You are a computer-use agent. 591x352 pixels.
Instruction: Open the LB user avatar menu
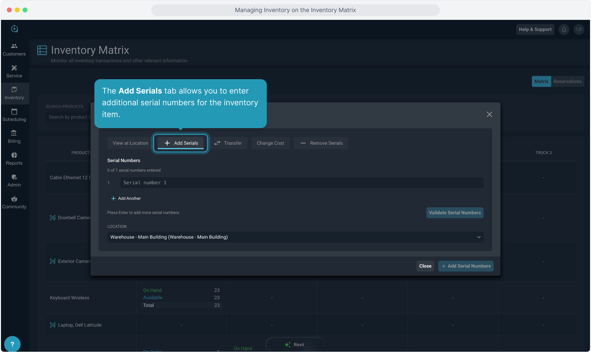coord(579,29)
